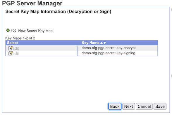Click the Key Maps 1-2 of 2 counter

[20, 38]
